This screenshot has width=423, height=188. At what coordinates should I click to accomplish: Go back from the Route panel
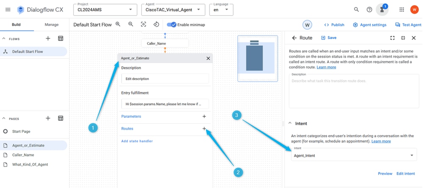point(294,38)
